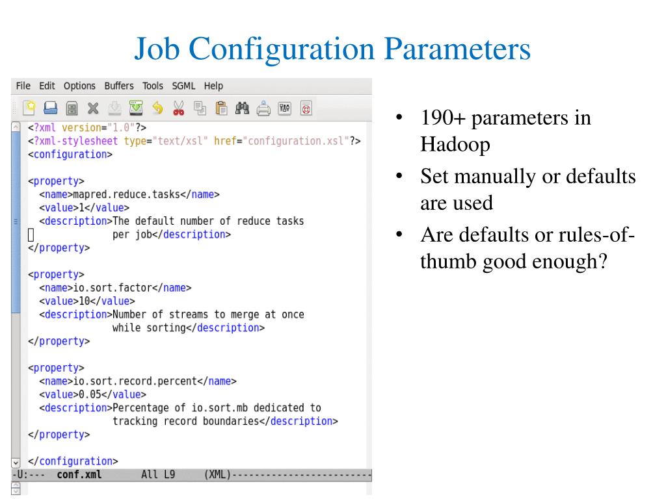666x499 pixels.
Task: Click 'The default number of reduce tasks' text
Action: 208,221
